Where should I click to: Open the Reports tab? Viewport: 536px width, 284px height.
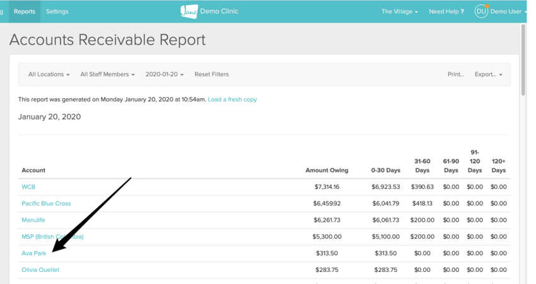click(x=25, y=11)
